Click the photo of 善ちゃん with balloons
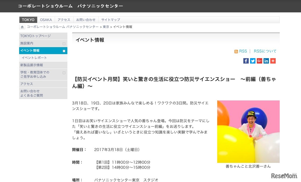The height and width of the screenshot is (182, 301). point(248,131)
